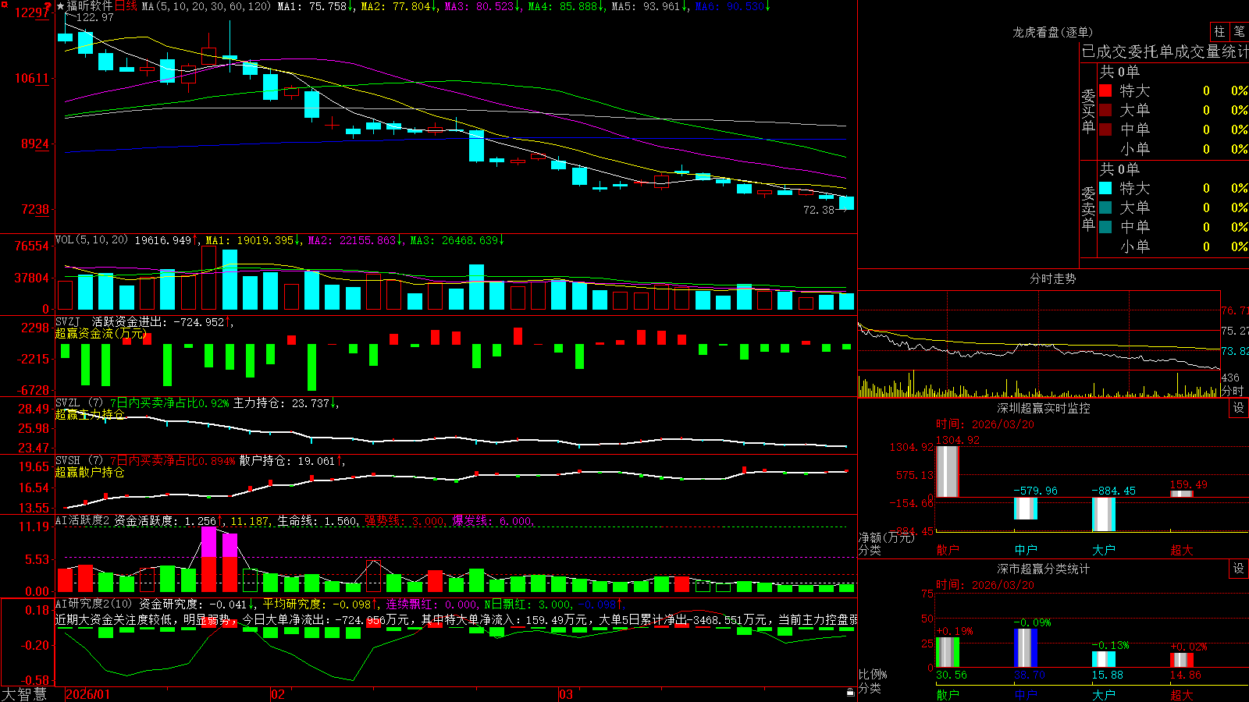Click the 深圳超赢实时监控 panel title
This screenshot has width=1249, height=702.
(x=1044, y=408)
